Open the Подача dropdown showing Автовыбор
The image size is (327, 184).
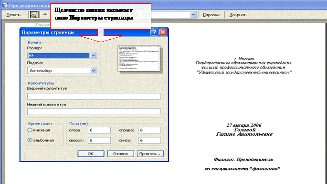pyautogui.click(x=62, y=71)
